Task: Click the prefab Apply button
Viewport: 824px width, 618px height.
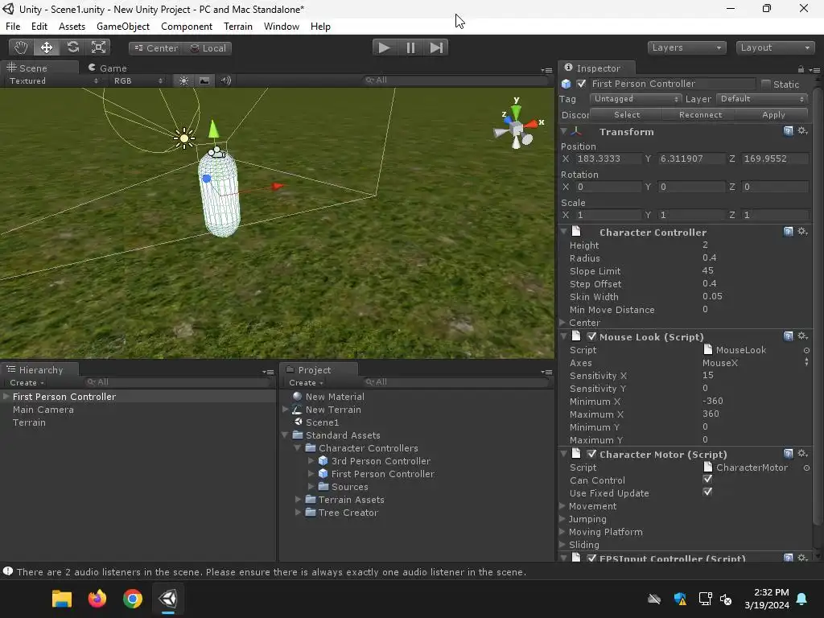Action: (x=773, y=114)
